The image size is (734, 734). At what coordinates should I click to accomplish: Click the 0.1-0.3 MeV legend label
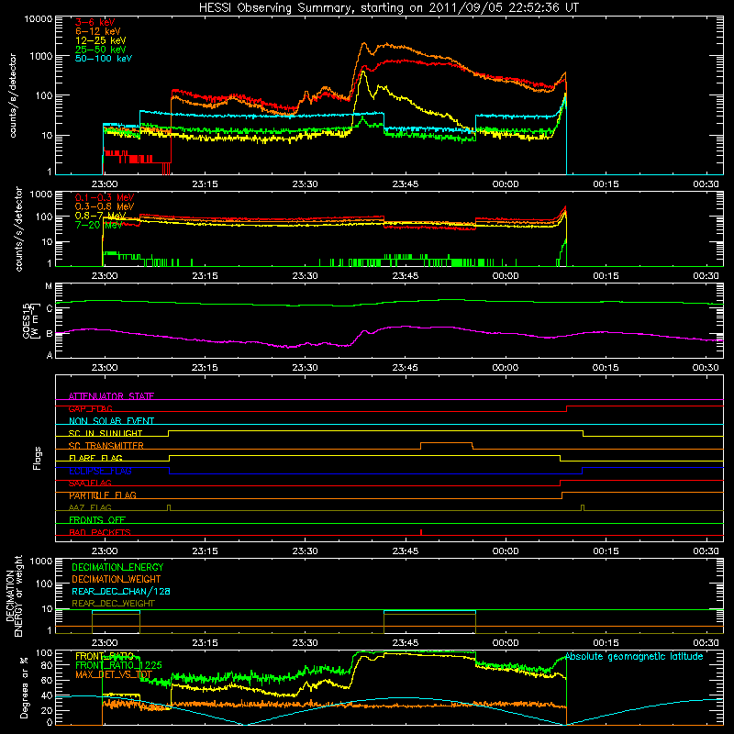click(105, 197)
